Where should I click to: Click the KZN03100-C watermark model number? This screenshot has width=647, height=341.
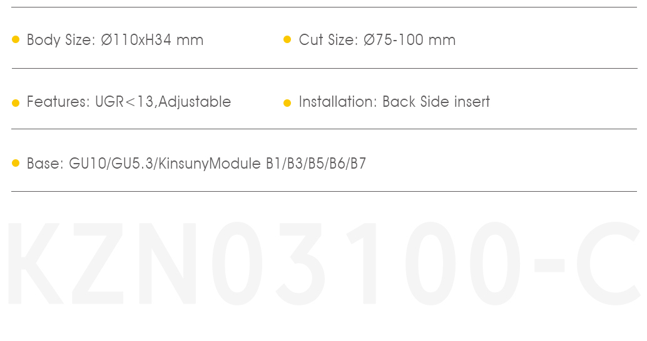(324, 264)
